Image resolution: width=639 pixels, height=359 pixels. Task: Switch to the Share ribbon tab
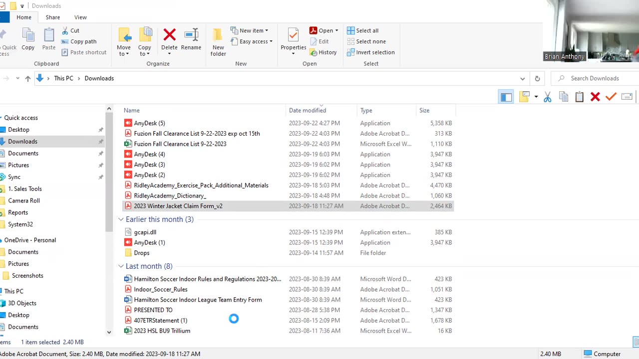pos(53,17)
